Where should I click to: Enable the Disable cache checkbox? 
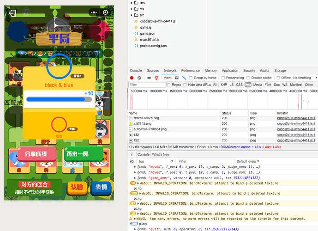tap(248, 78)
